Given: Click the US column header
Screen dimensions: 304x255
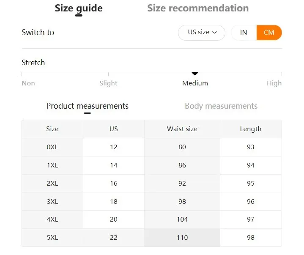Looking at the screenshot, I should point(114,129).
